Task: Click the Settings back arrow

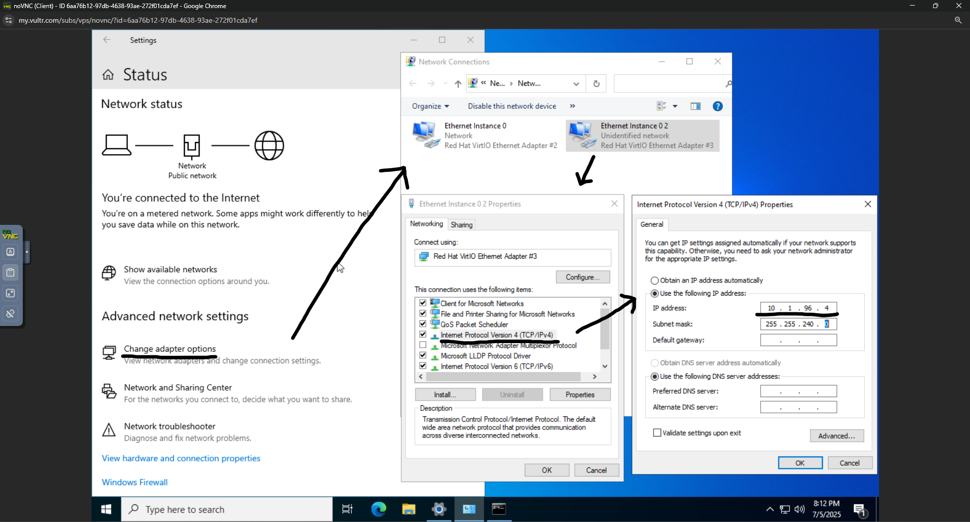Action: pyautogui.click(x=107, y=40)
